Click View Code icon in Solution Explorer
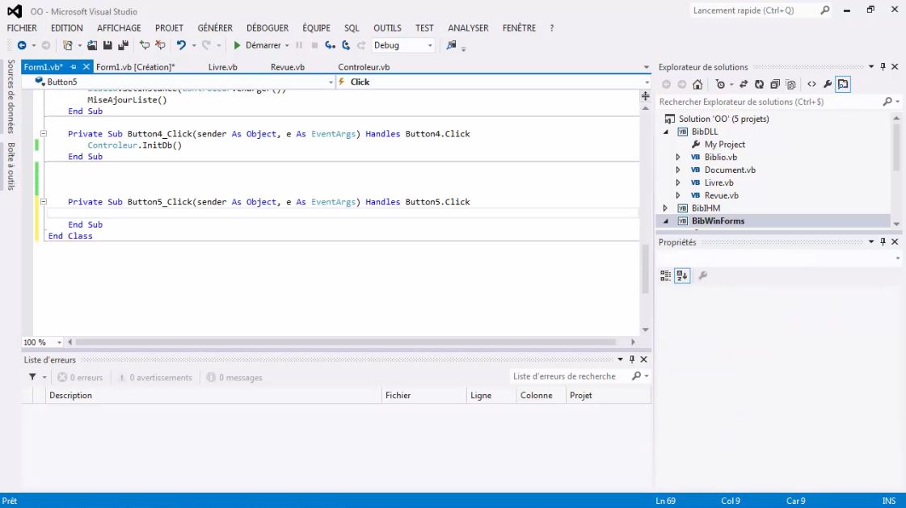 click(811, 84)
